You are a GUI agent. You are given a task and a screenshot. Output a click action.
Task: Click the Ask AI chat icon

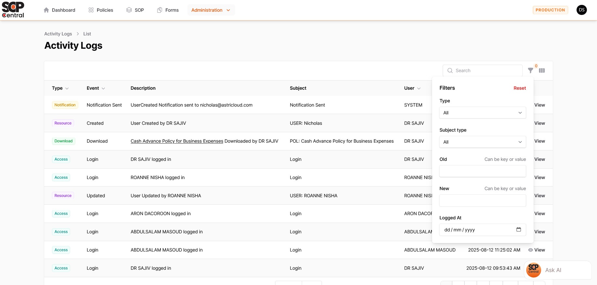pos(533,270)
